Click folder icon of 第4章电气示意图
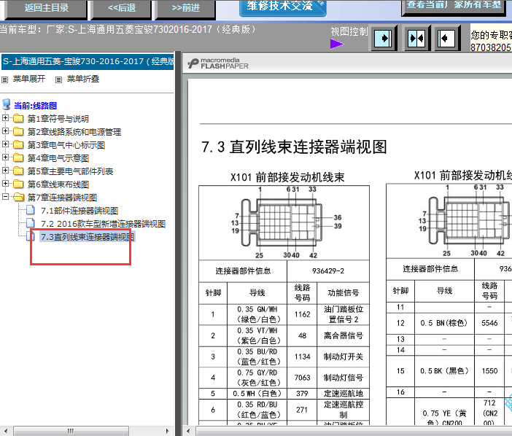This screenshot has width=512, height=436. click(x=18, y=157)
